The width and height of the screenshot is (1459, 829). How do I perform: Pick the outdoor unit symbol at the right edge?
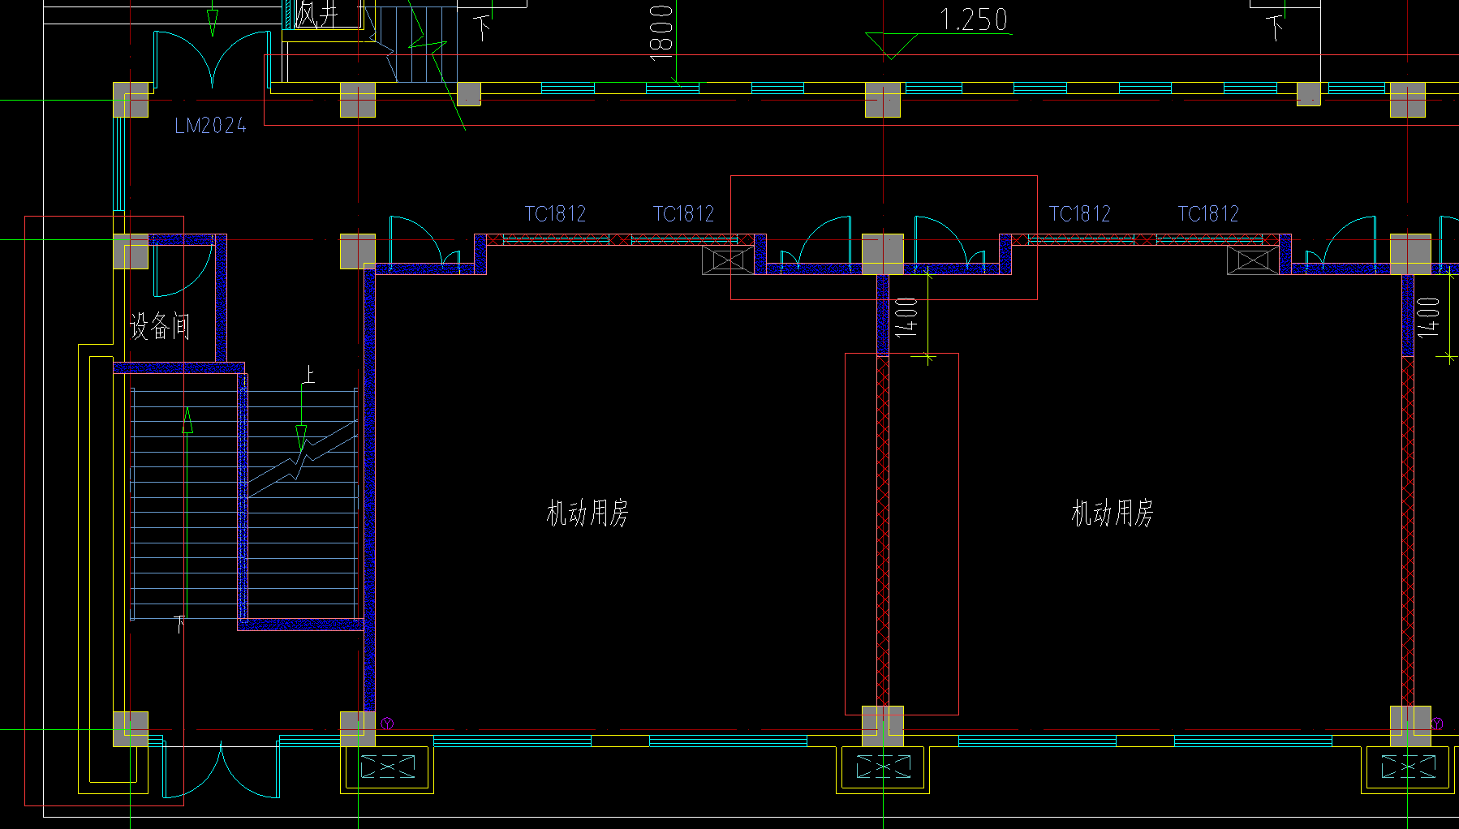1408,768
